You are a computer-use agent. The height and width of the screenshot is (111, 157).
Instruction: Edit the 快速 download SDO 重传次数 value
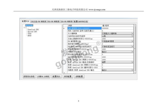[x=117, y=68]
